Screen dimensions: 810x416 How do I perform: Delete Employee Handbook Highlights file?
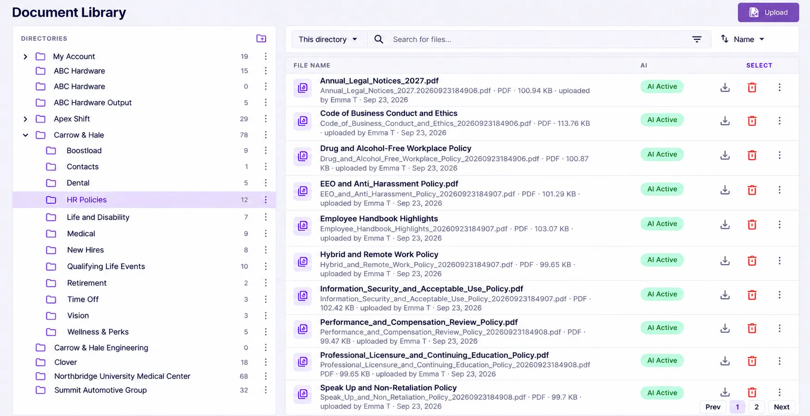[752, 224]
